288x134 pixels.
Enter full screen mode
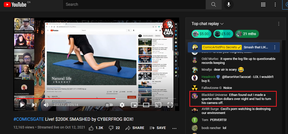tap(170, 105)
